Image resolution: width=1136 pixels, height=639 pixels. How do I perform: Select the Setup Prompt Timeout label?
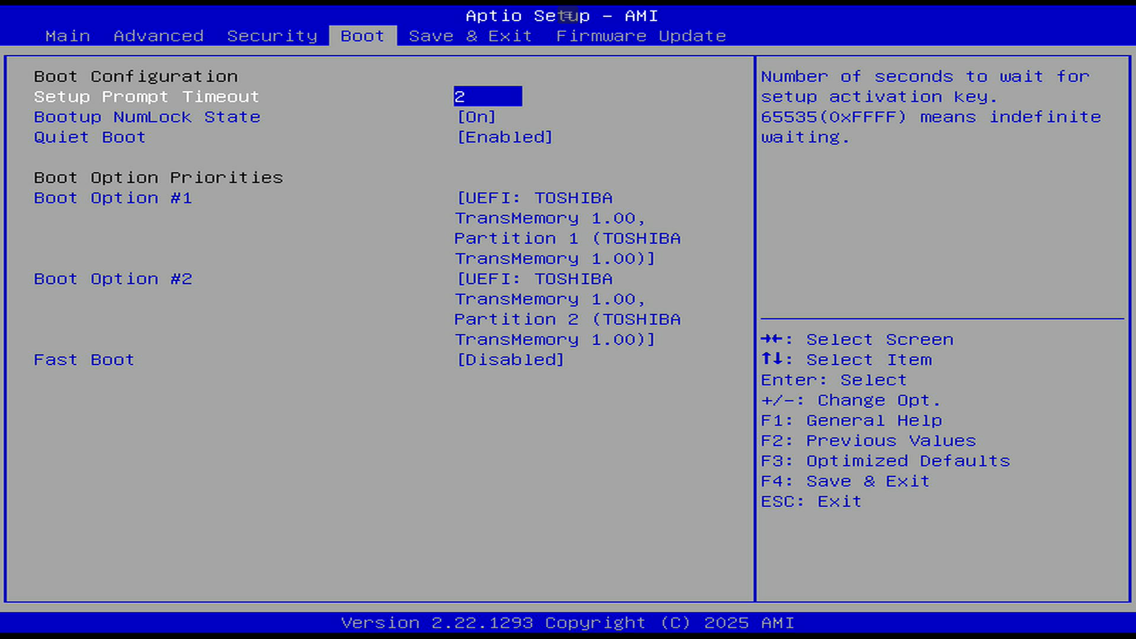146,96
